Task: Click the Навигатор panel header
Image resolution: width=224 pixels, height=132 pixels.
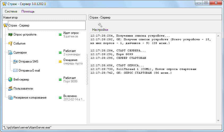Action: coord(45,17)
